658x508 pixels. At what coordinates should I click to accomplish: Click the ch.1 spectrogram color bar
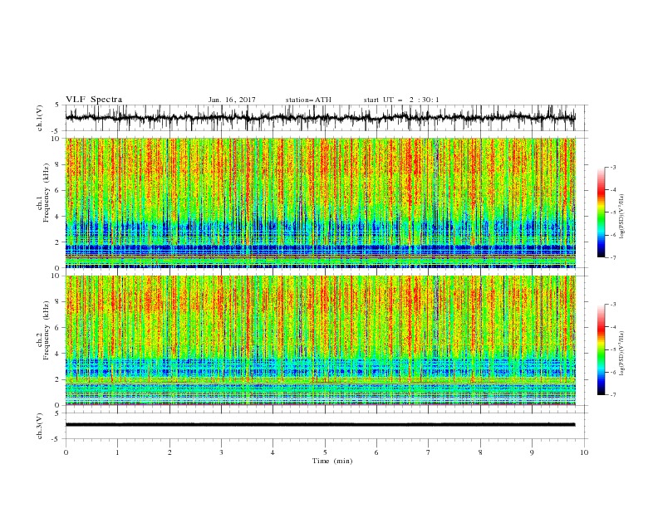(x=601, y=212)
